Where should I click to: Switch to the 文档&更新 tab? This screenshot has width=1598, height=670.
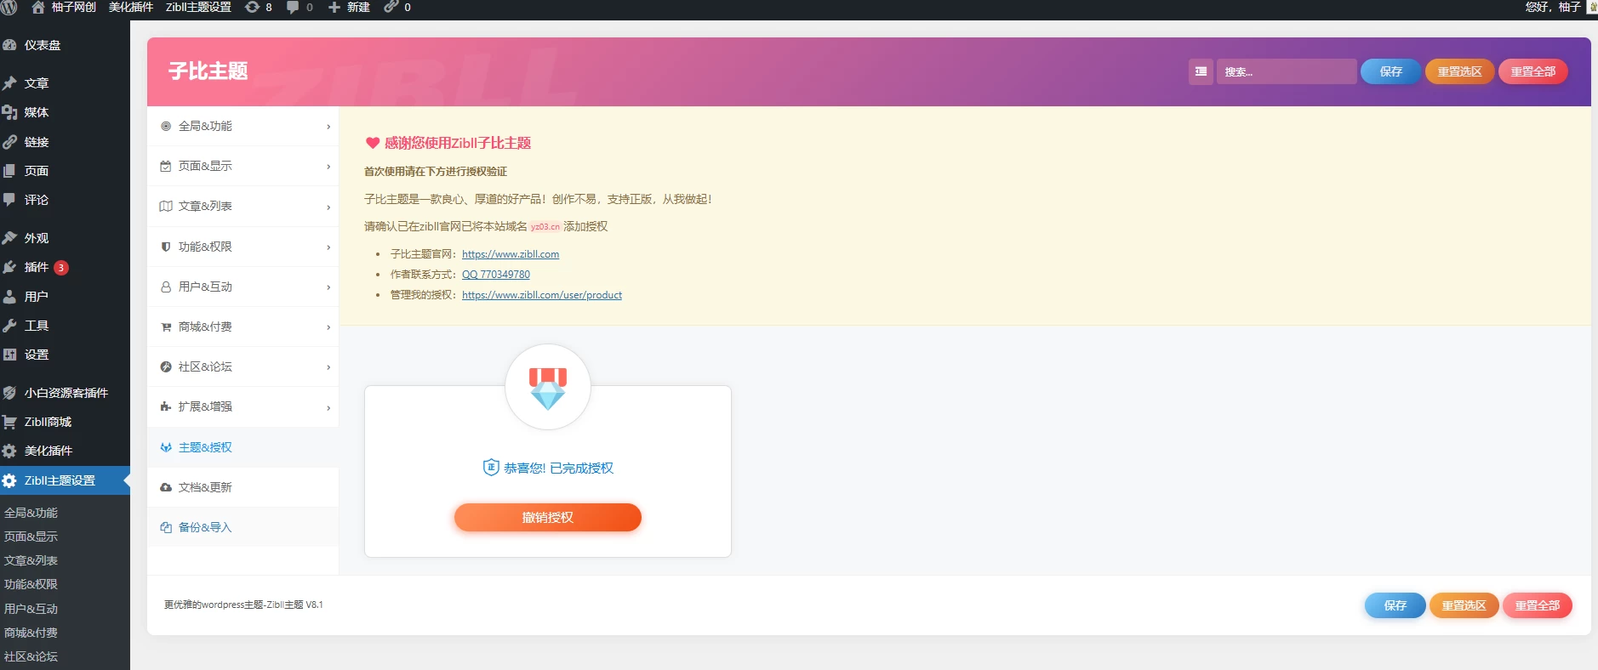click(x=205, y=487)
